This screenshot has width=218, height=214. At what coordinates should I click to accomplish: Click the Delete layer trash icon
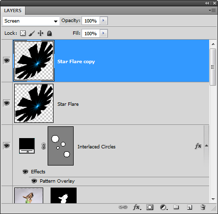point(203,207)
